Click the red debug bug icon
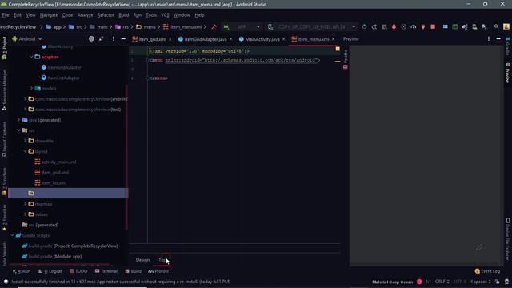This screenshot has width=512, height=288. tap(394, 26)
